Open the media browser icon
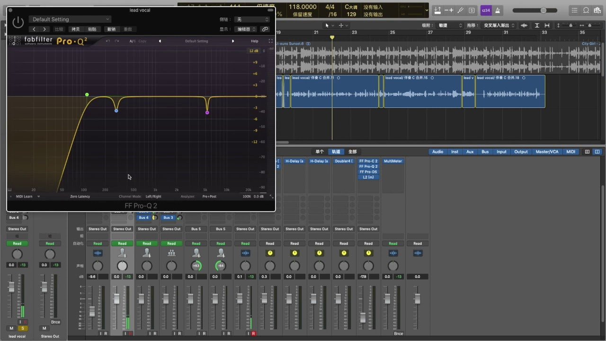The width and height of the screenshot is (606, 341). tap(597, 10)
